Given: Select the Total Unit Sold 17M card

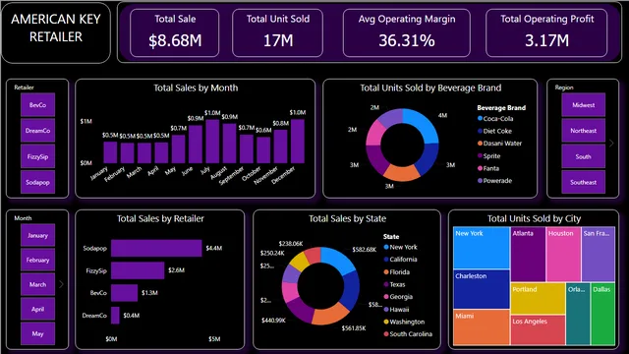Looking at the screenshot, I should 277,32.
